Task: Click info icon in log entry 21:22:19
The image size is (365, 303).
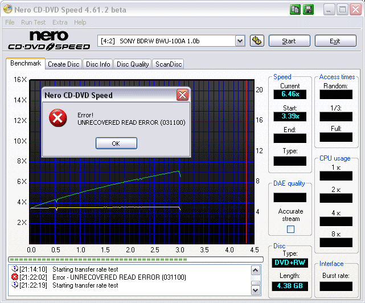Action: (x=15, y=285)
